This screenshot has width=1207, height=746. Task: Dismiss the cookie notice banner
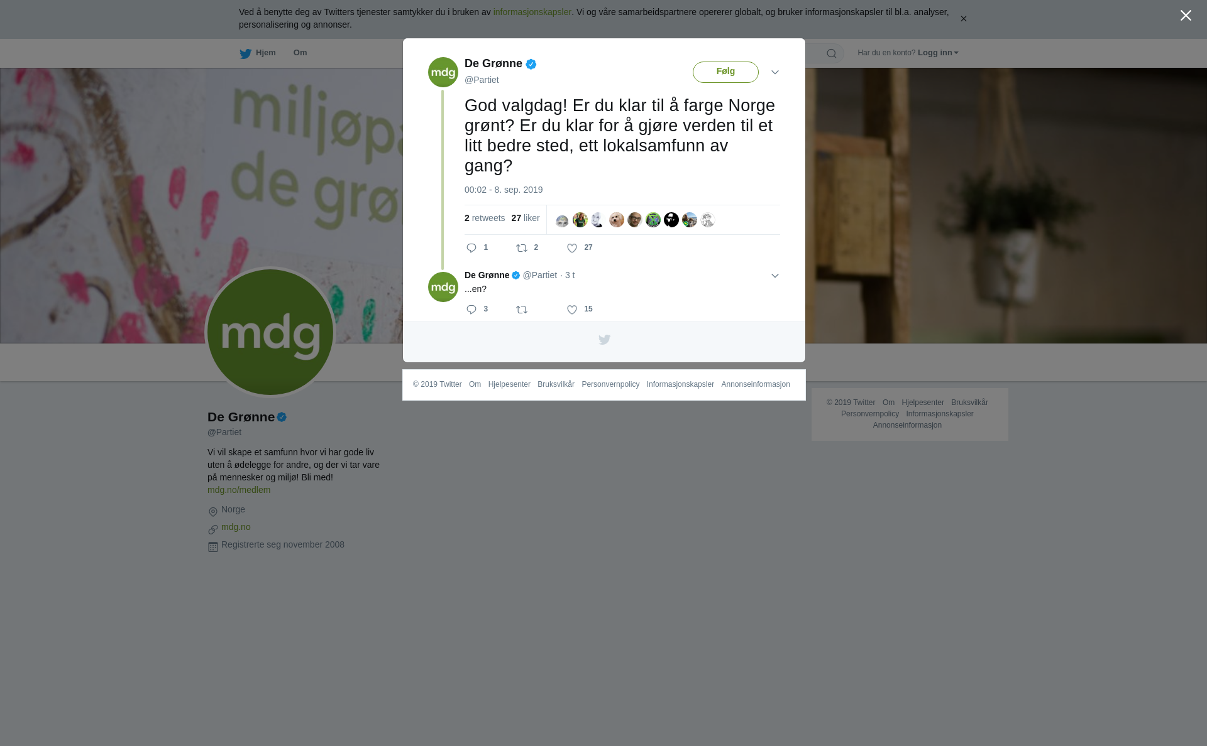[963, 19]
